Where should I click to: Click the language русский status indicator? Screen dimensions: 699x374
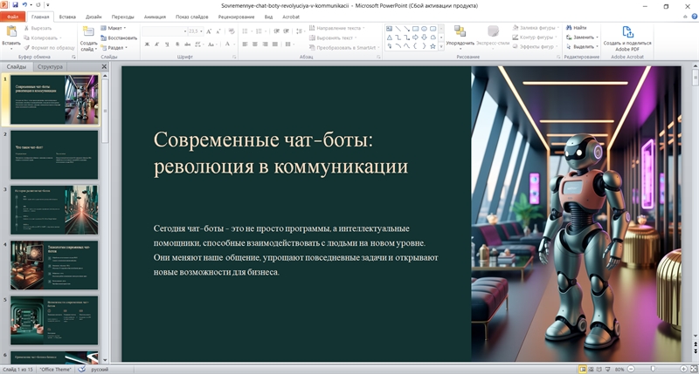tap(100, 370)
